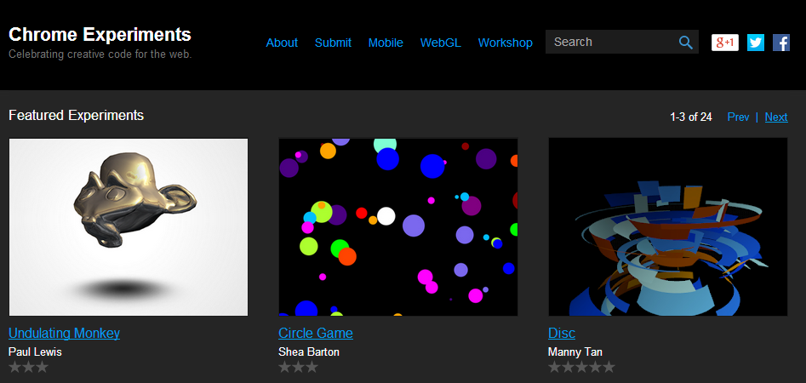Click the Chrome Experiments site title
The height and width of the screenshot is (383, 806).
[100, 34]
